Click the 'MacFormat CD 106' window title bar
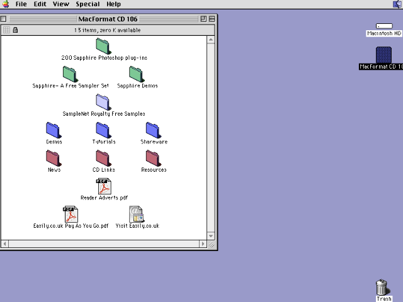This screenshot has width=403, height=302. pos(108,19)
